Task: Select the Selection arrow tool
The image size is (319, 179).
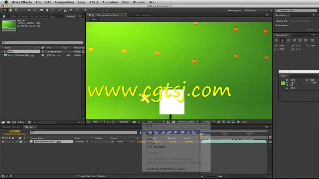Action: coord(5,10)
